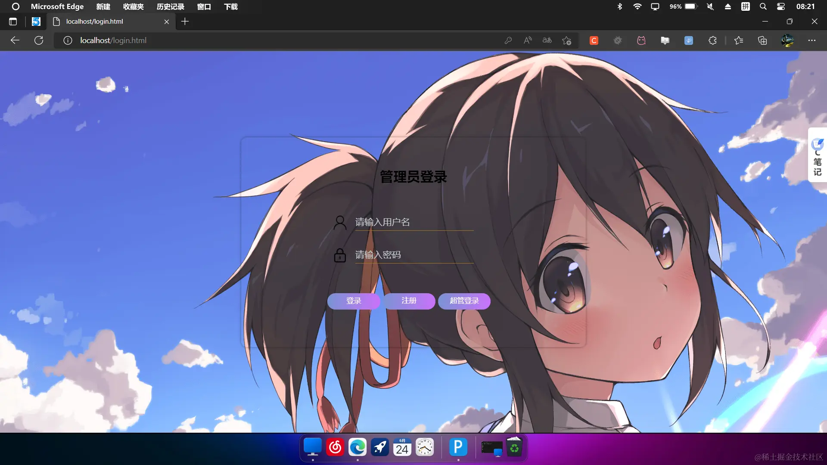
Task: Click the back navigation arrow
Action: pos(15,40)
